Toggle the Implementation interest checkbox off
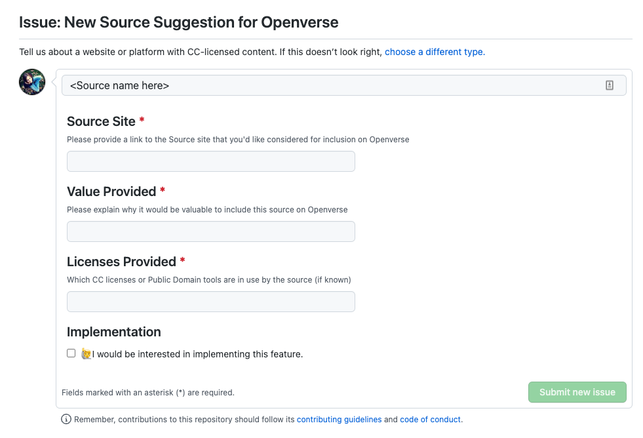Image resolution: width=643 pixels, height=438 pixels. (71, 353)
